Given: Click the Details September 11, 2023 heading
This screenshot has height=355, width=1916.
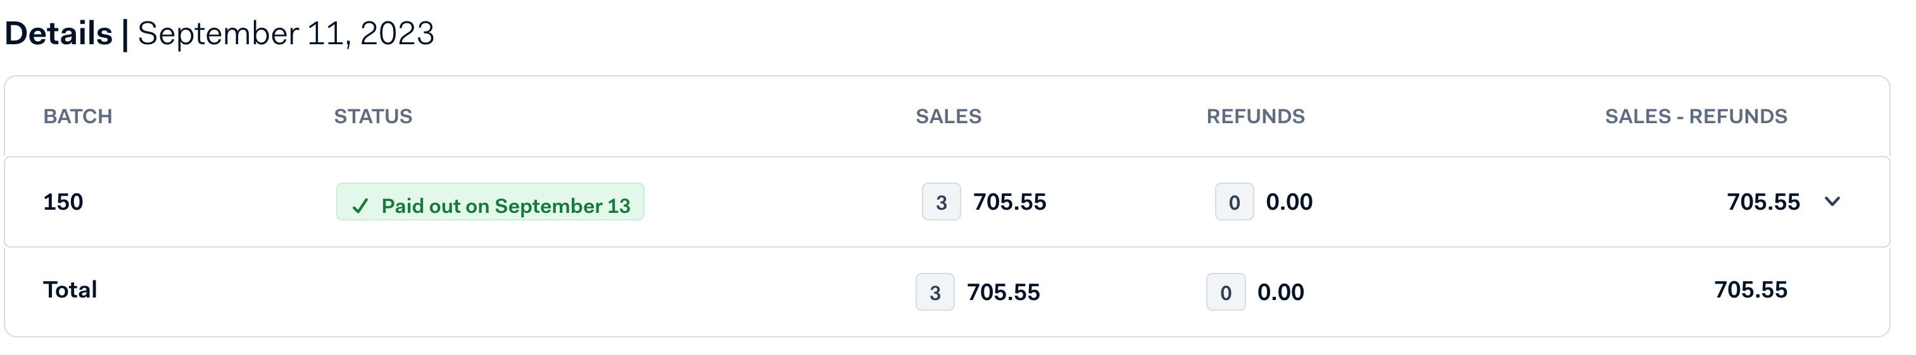Looking at the screenshot, I should (x=220, y=33).
